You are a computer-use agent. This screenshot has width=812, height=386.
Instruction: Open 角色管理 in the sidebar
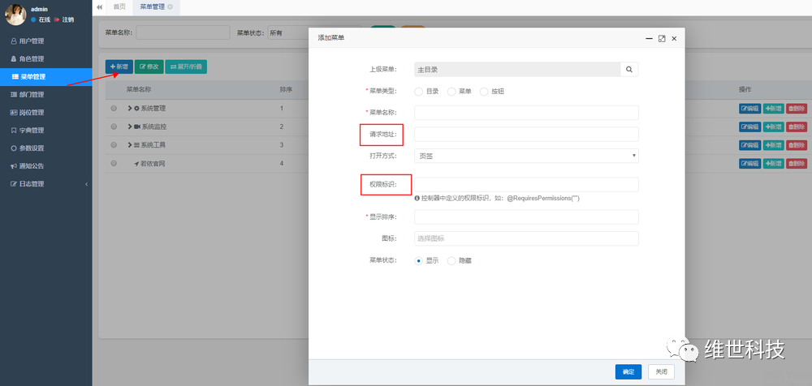tap(46, 59)
